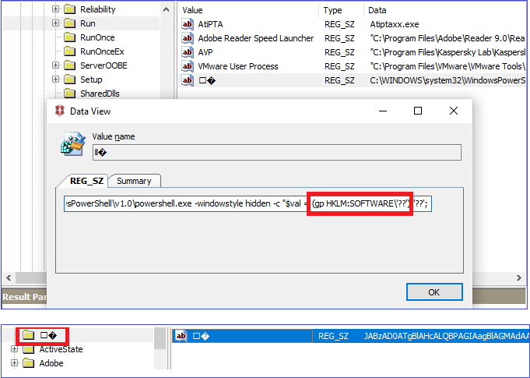The image size is (530, 378).
Task: Switch to the REG_SZ tab
Action: [x=86, y=181]
